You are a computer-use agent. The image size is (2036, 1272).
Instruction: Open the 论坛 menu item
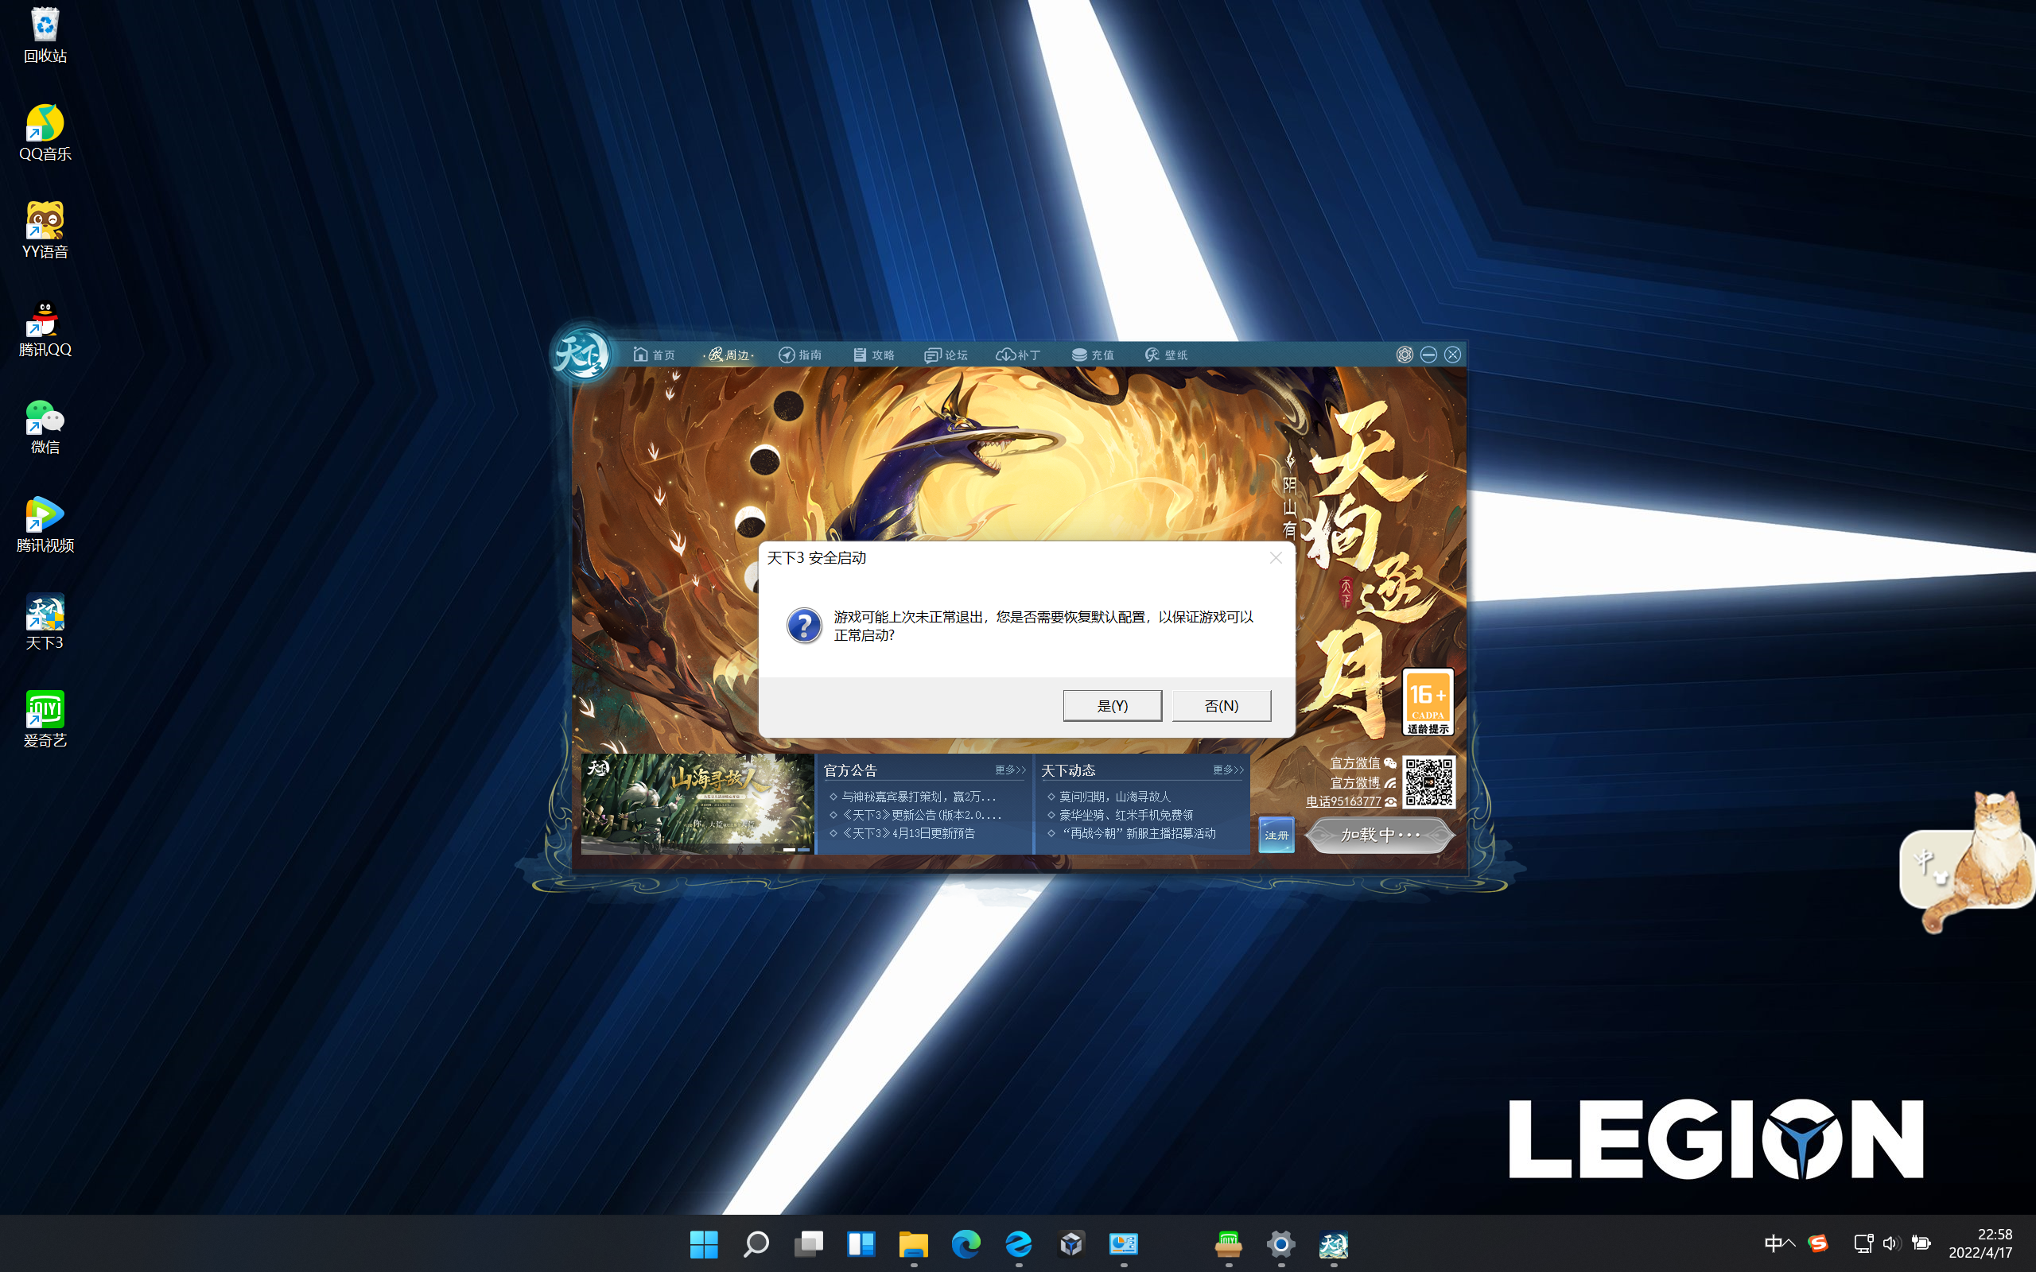(x=946, y=355)
